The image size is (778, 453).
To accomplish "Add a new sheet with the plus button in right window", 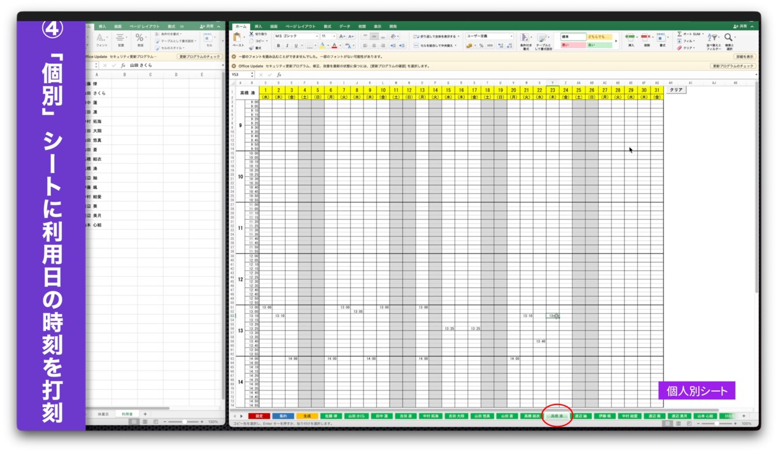I will click(743, 415).
